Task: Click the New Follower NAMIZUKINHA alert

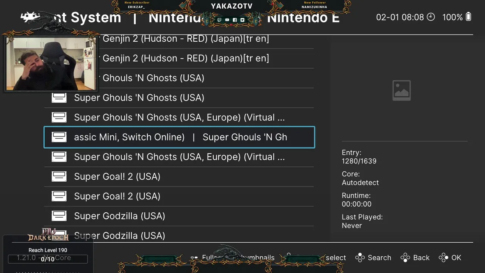Action: pos(314,5)
